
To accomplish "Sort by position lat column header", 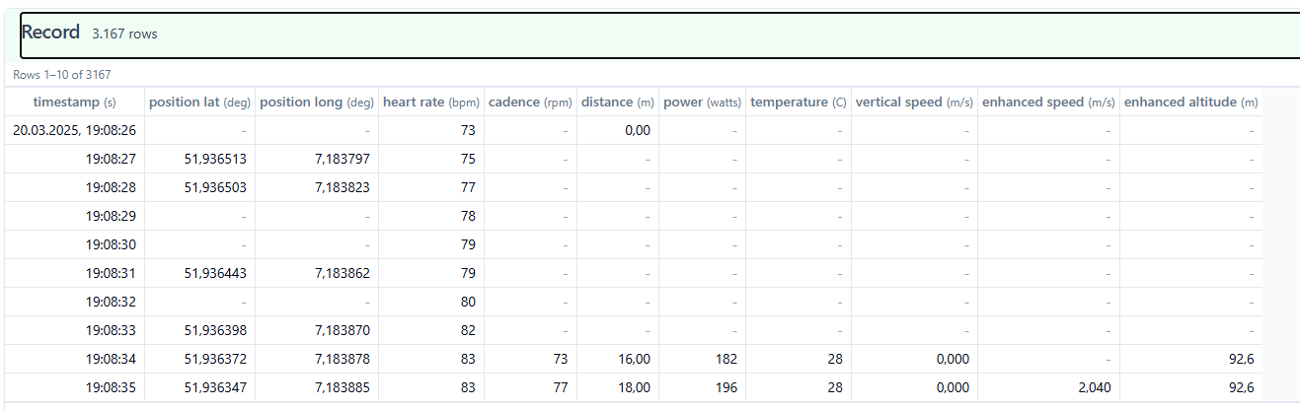I will coord(199,102).
